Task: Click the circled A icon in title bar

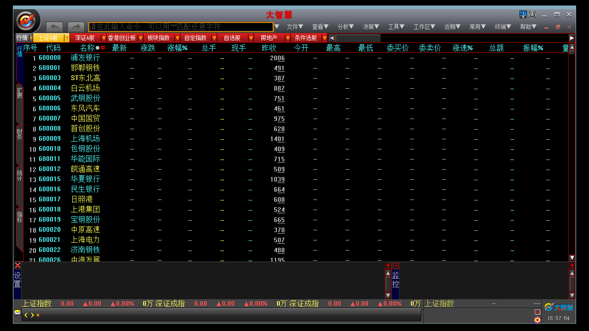Action: coord(532,15)
